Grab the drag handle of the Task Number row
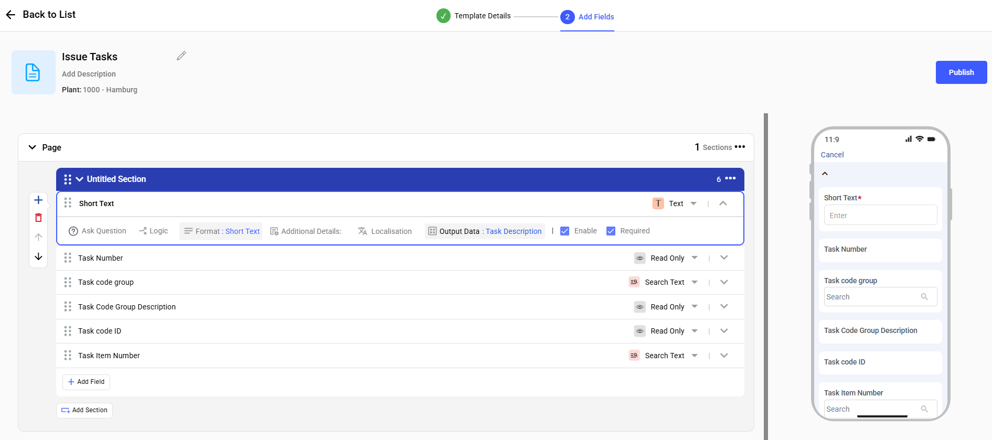992x440 pixels. pos(68,257)
